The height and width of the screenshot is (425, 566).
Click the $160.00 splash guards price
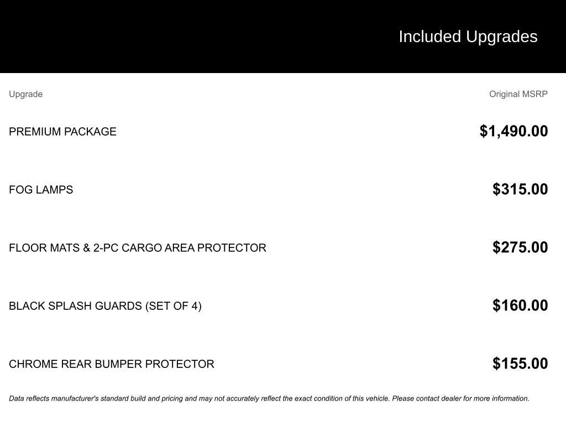520,305
